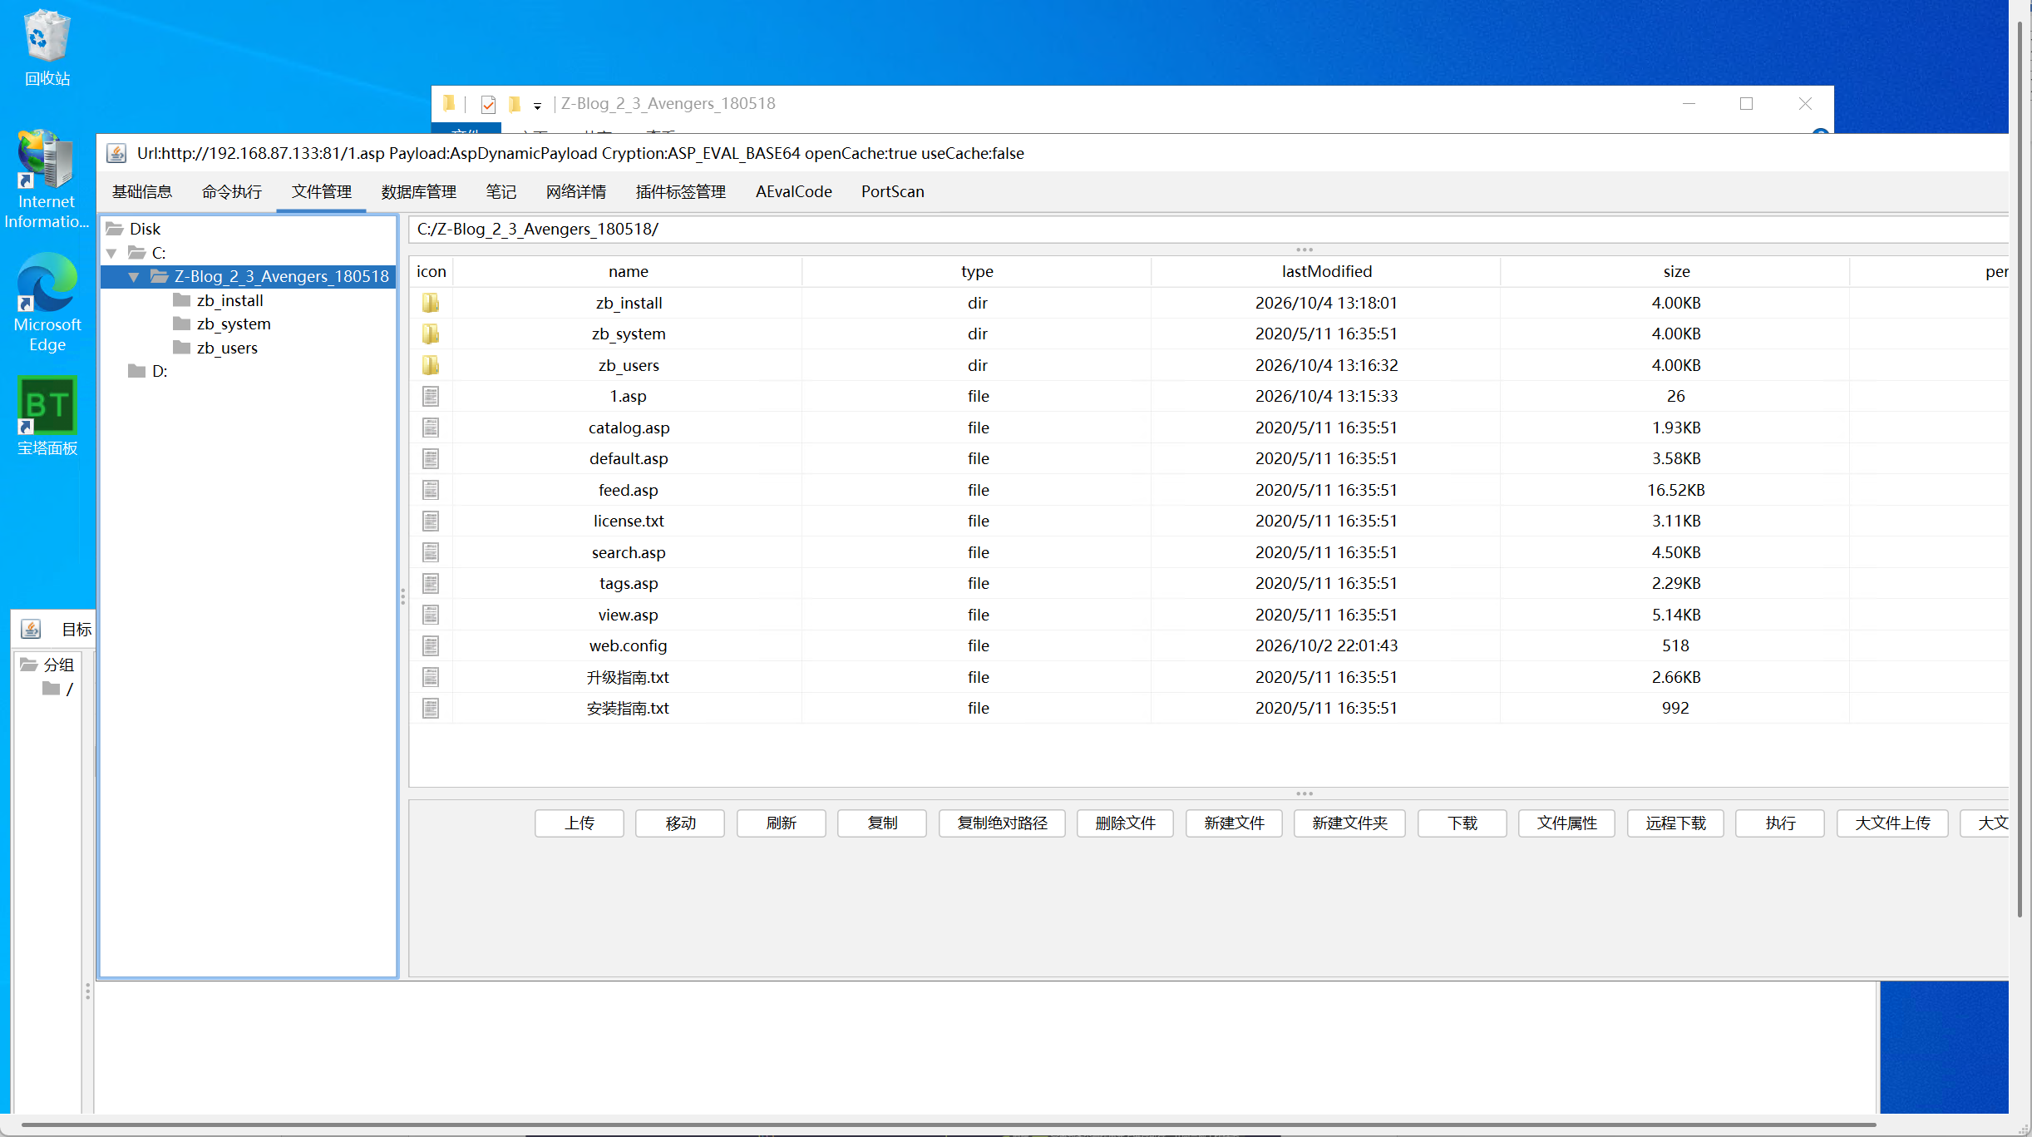Click the 分组 folder icon in group tree

[x=29, y=665]
